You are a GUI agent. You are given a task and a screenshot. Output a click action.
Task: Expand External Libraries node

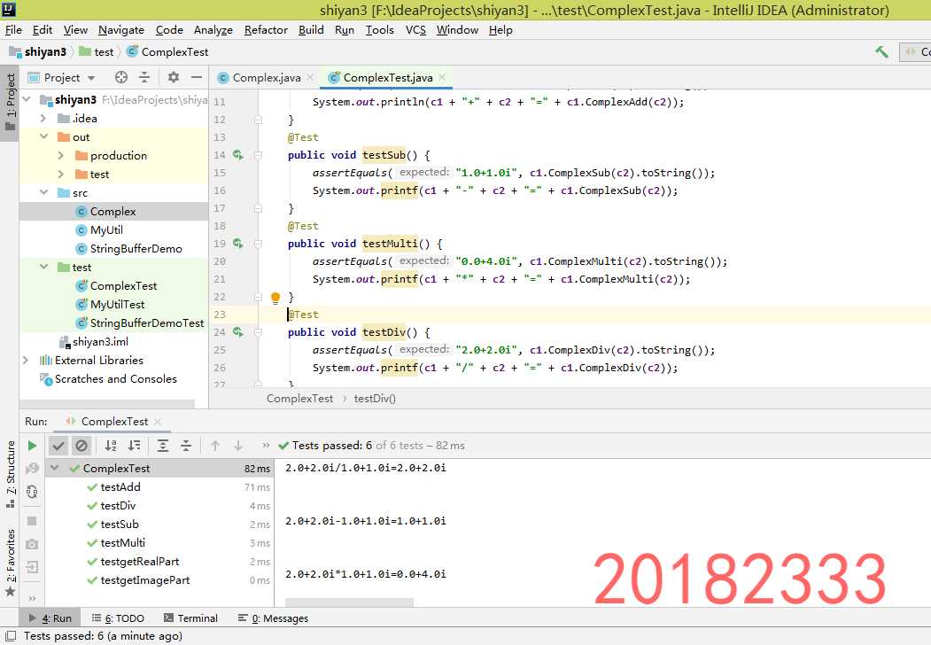pyautogui.click(x=26, y=361)
